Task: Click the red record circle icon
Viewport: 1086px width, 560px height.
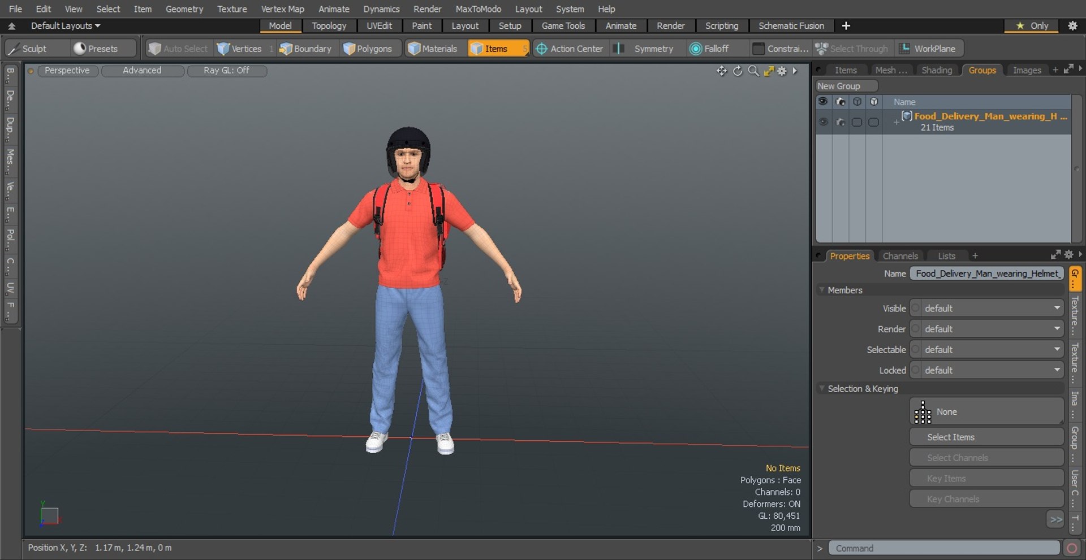Action: click(1071, 548)
